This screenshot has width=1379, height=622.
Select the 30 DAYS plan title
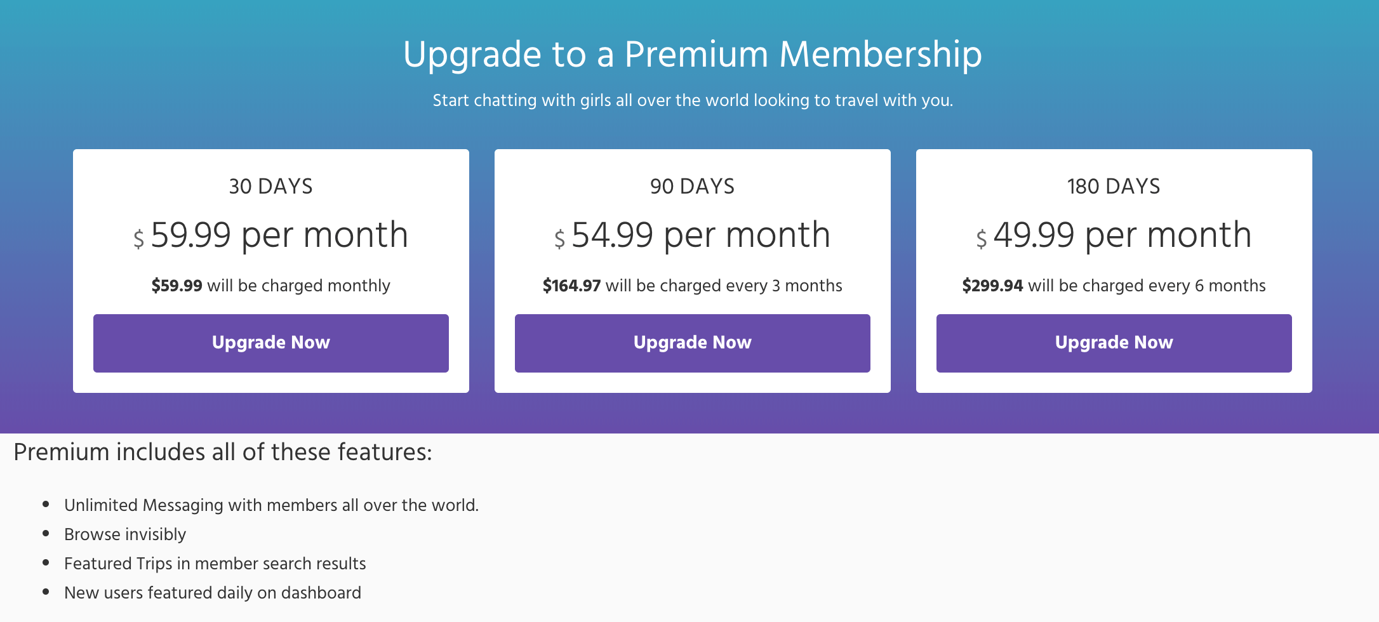(271, 186)
